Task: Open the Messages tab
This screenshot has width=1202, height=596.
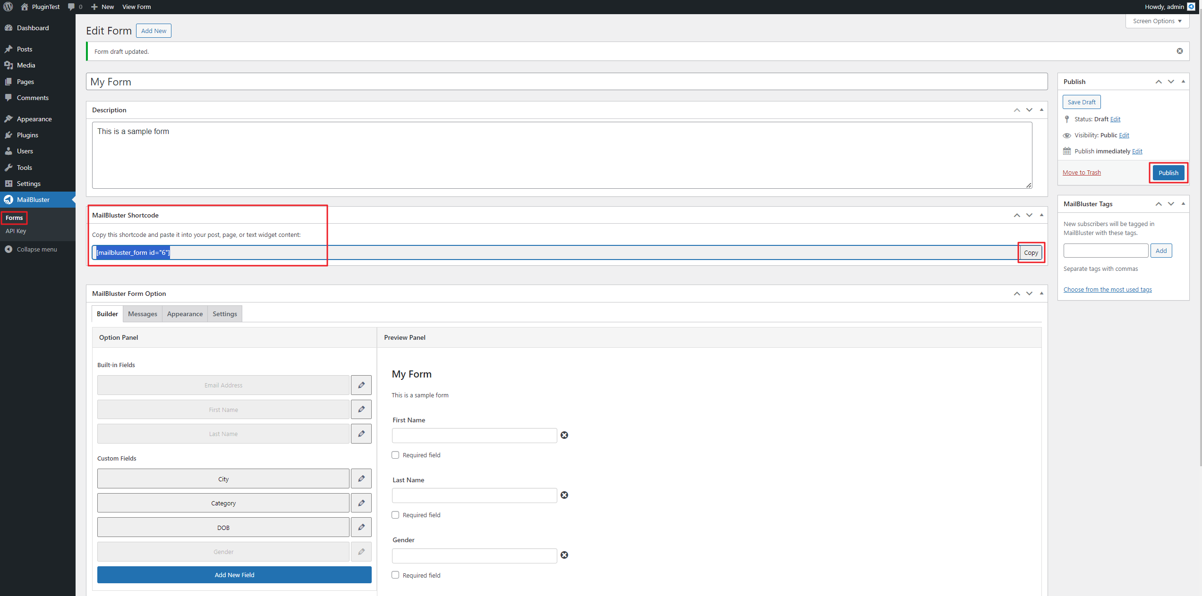Action: pyautogui.click(x=142, y=314)
